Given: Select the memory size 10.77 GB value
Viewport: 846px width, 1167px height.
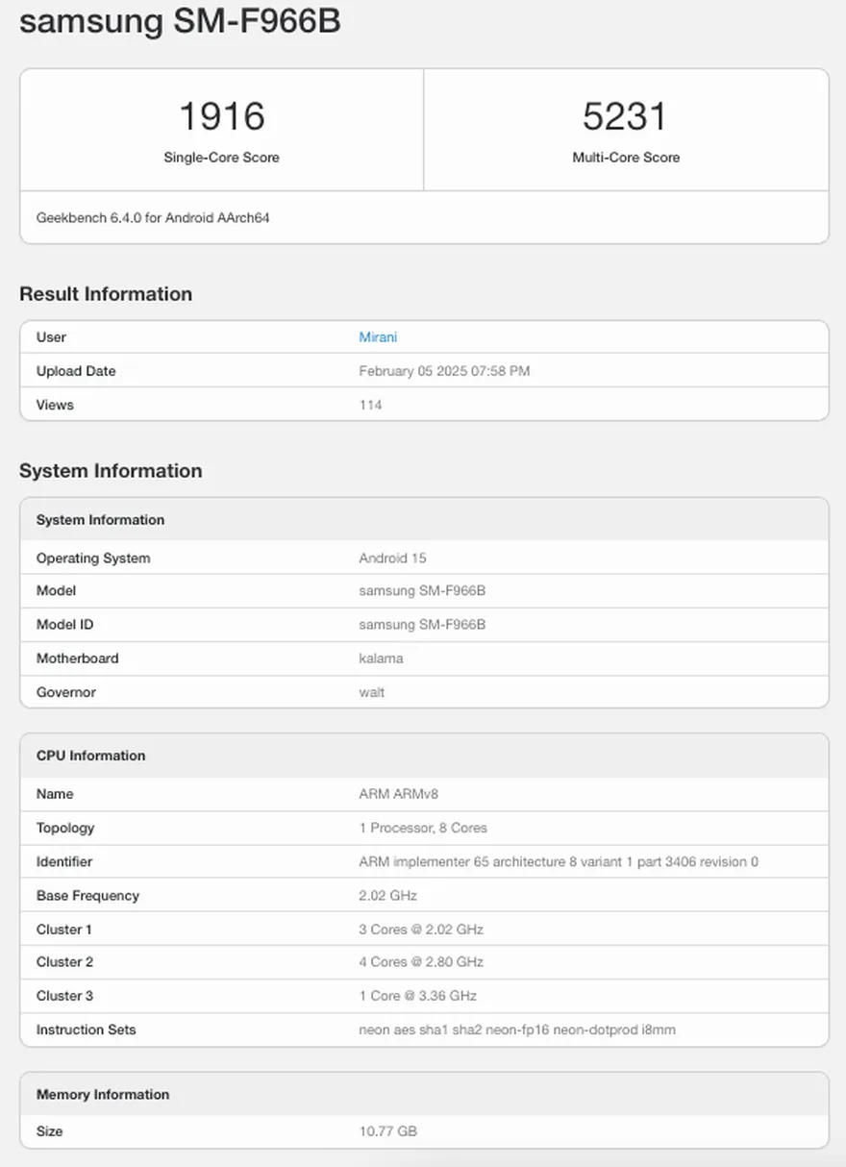Looking at the screenshot, I should (387, 1131).
